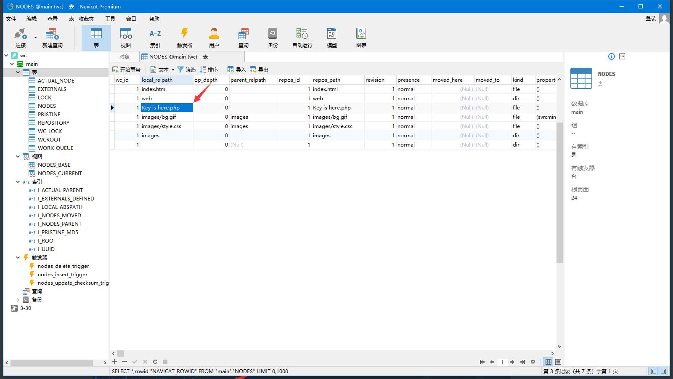Viewport: 673px width, 379px height.
Task: Open the Automation (自动运行) toolbar icon
Action: pyautogui.click(x=302, y=37)
